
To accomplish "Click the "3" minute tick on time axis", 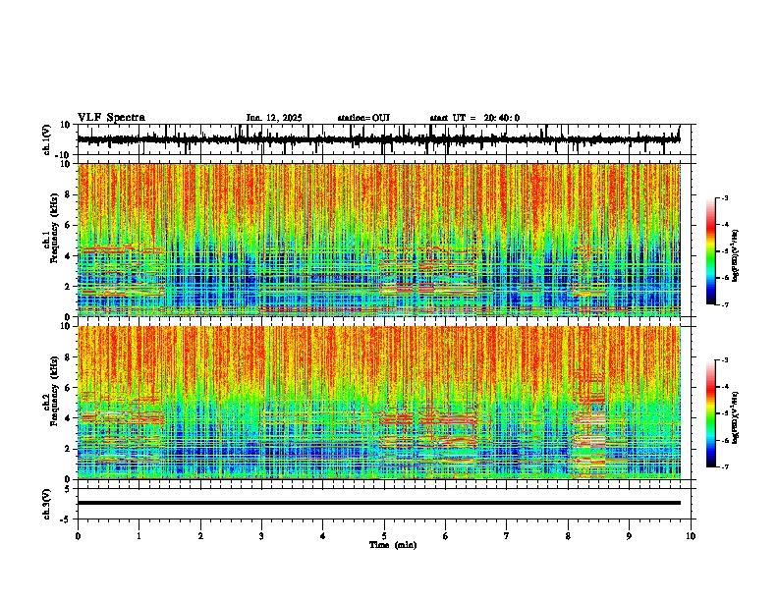I will coord(261,536).
